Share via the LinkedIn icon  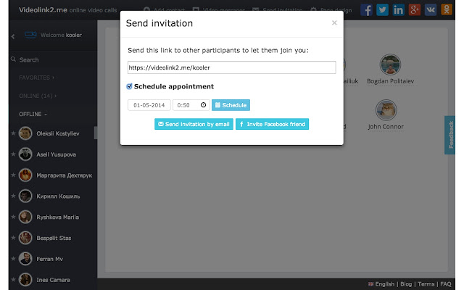click(399, 10)
